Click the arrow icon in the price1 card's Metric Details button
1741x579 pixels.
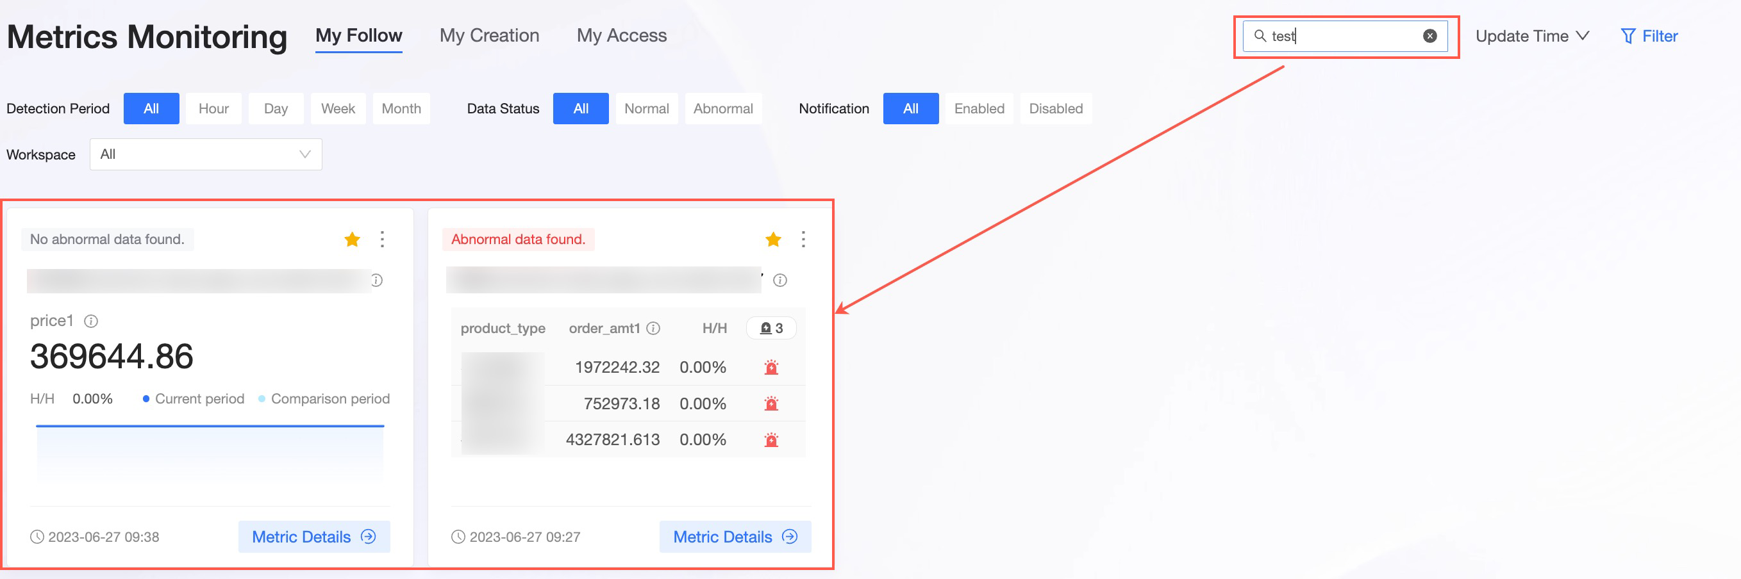(369, 537)
